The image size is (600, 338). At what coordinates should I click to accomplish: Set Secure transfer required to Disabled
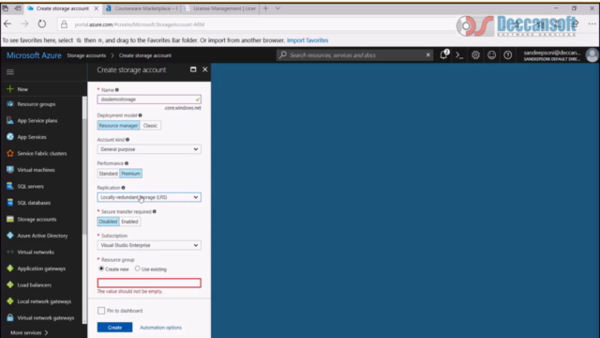click(108, 222)
